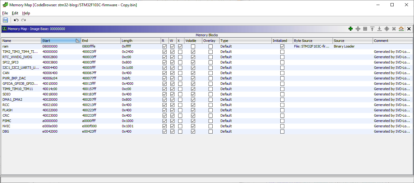Sort by the Source column header
Screen dimensions: 414x183
(x=353, y=41)
